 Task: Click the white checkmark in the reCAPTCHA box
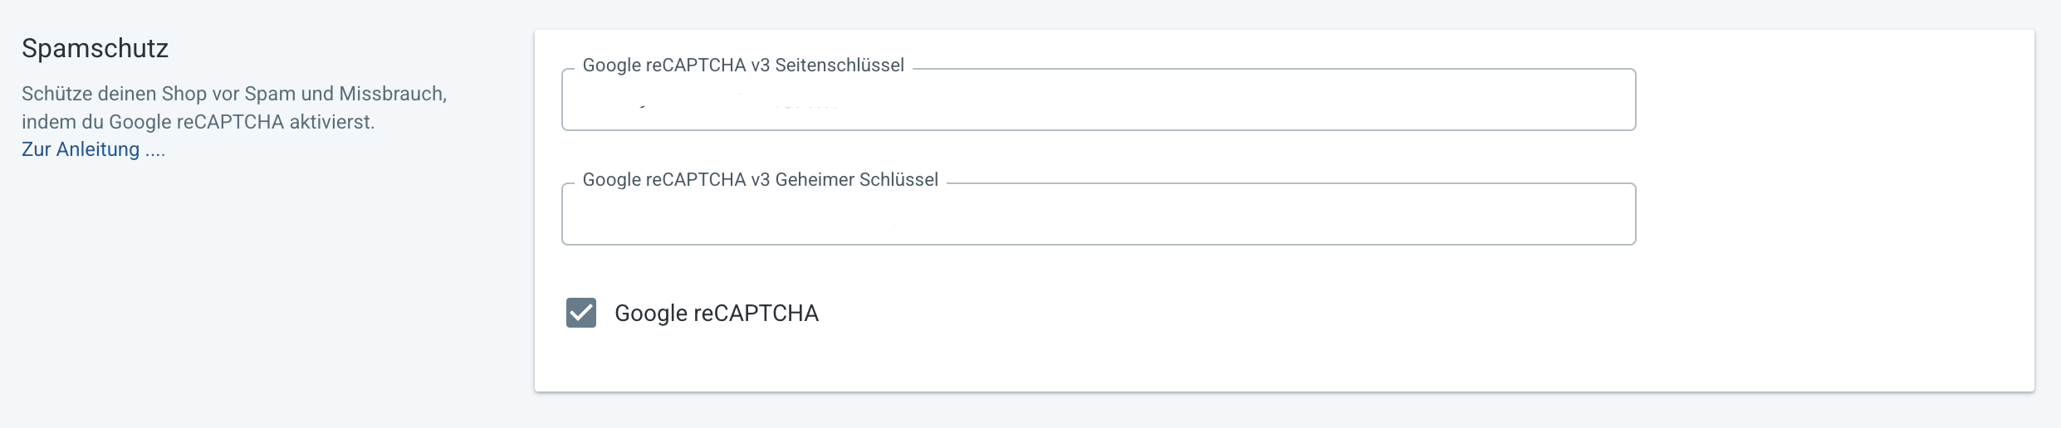(x=581, y=313)
